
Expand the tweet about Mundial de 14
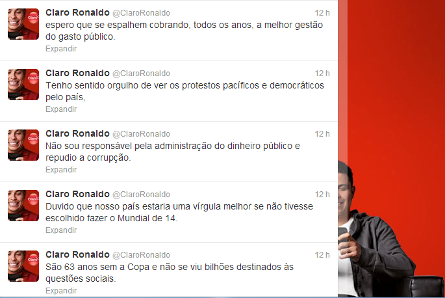[61, 230]
